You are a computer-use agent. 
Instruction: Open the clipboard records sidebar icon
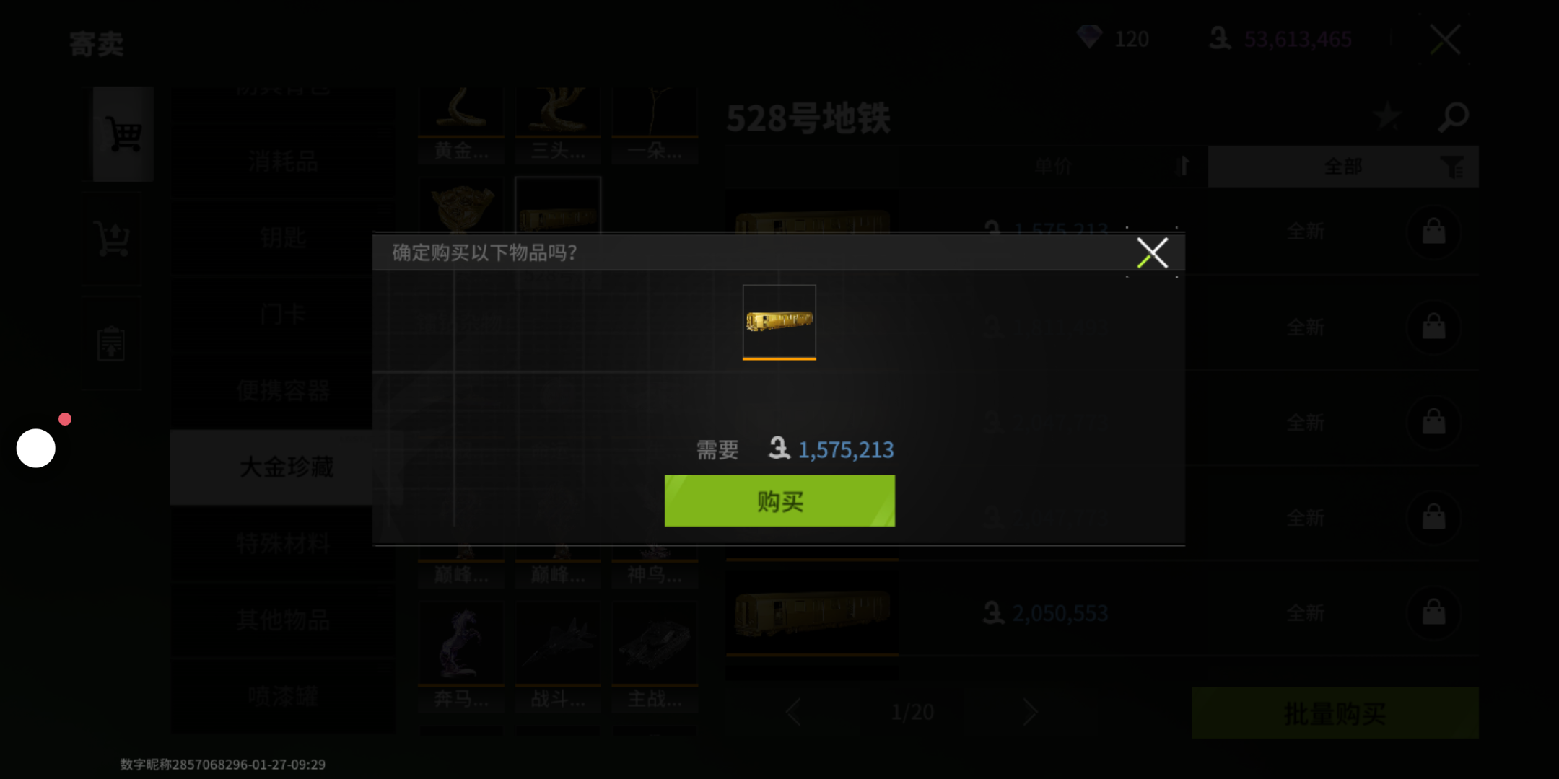pyautogui.click(x=111, y=343)
